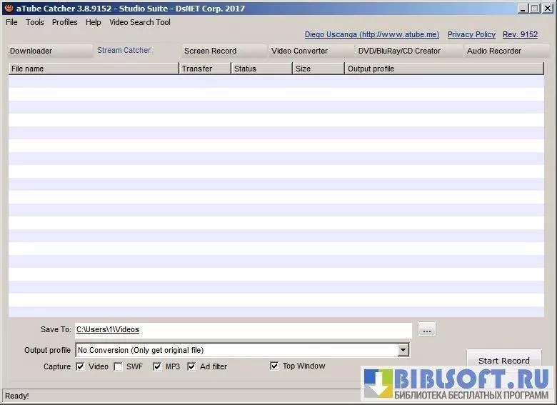Enable the SWF capture checkbox
The image size is (557, 405).
(x=119, y=366)
